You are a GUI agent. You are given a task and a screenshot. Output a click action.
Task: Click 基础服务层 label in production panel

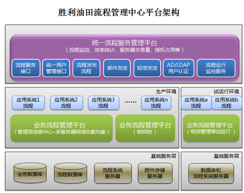click(164, 156)
